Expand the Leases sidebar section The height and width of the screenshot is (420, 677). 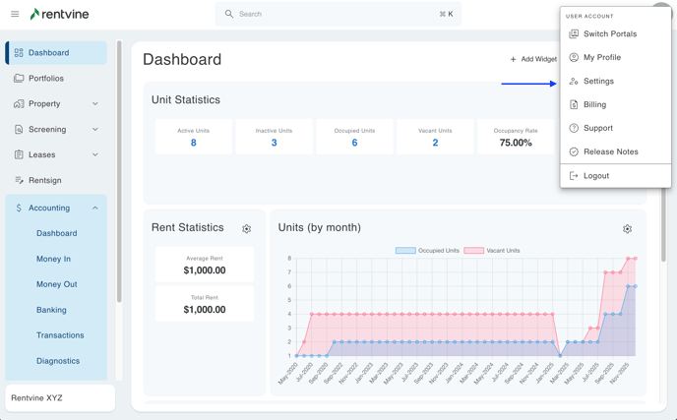coord(94,155)
